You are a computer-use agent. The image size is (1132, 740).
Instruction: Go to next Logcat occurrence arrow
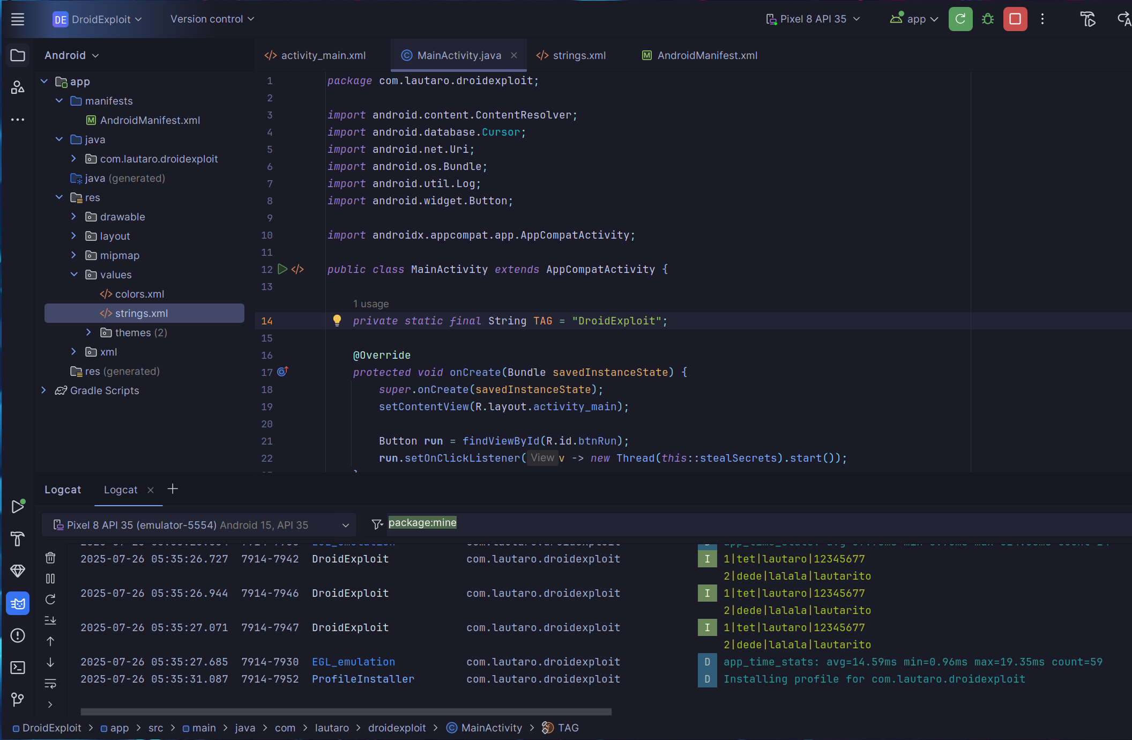[x=50, y=662]
